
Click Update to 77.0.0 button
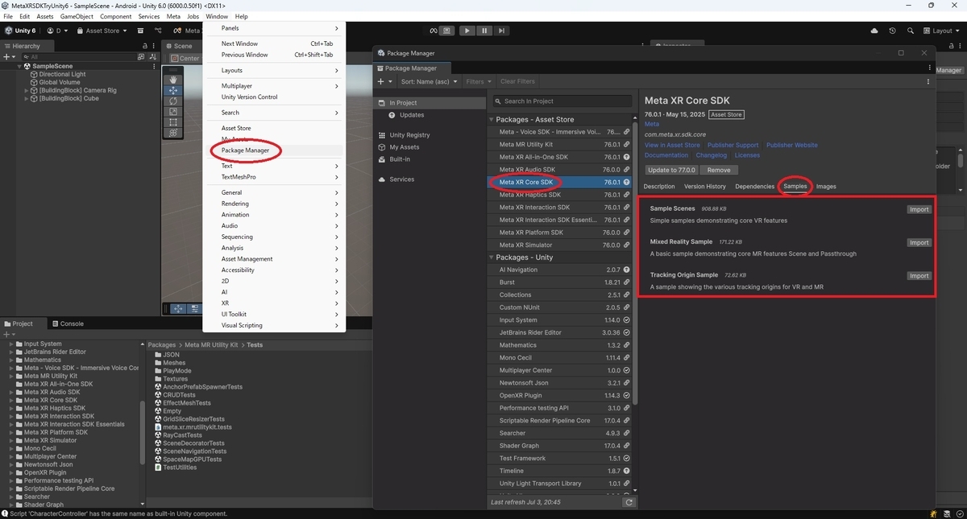[671, 170]
